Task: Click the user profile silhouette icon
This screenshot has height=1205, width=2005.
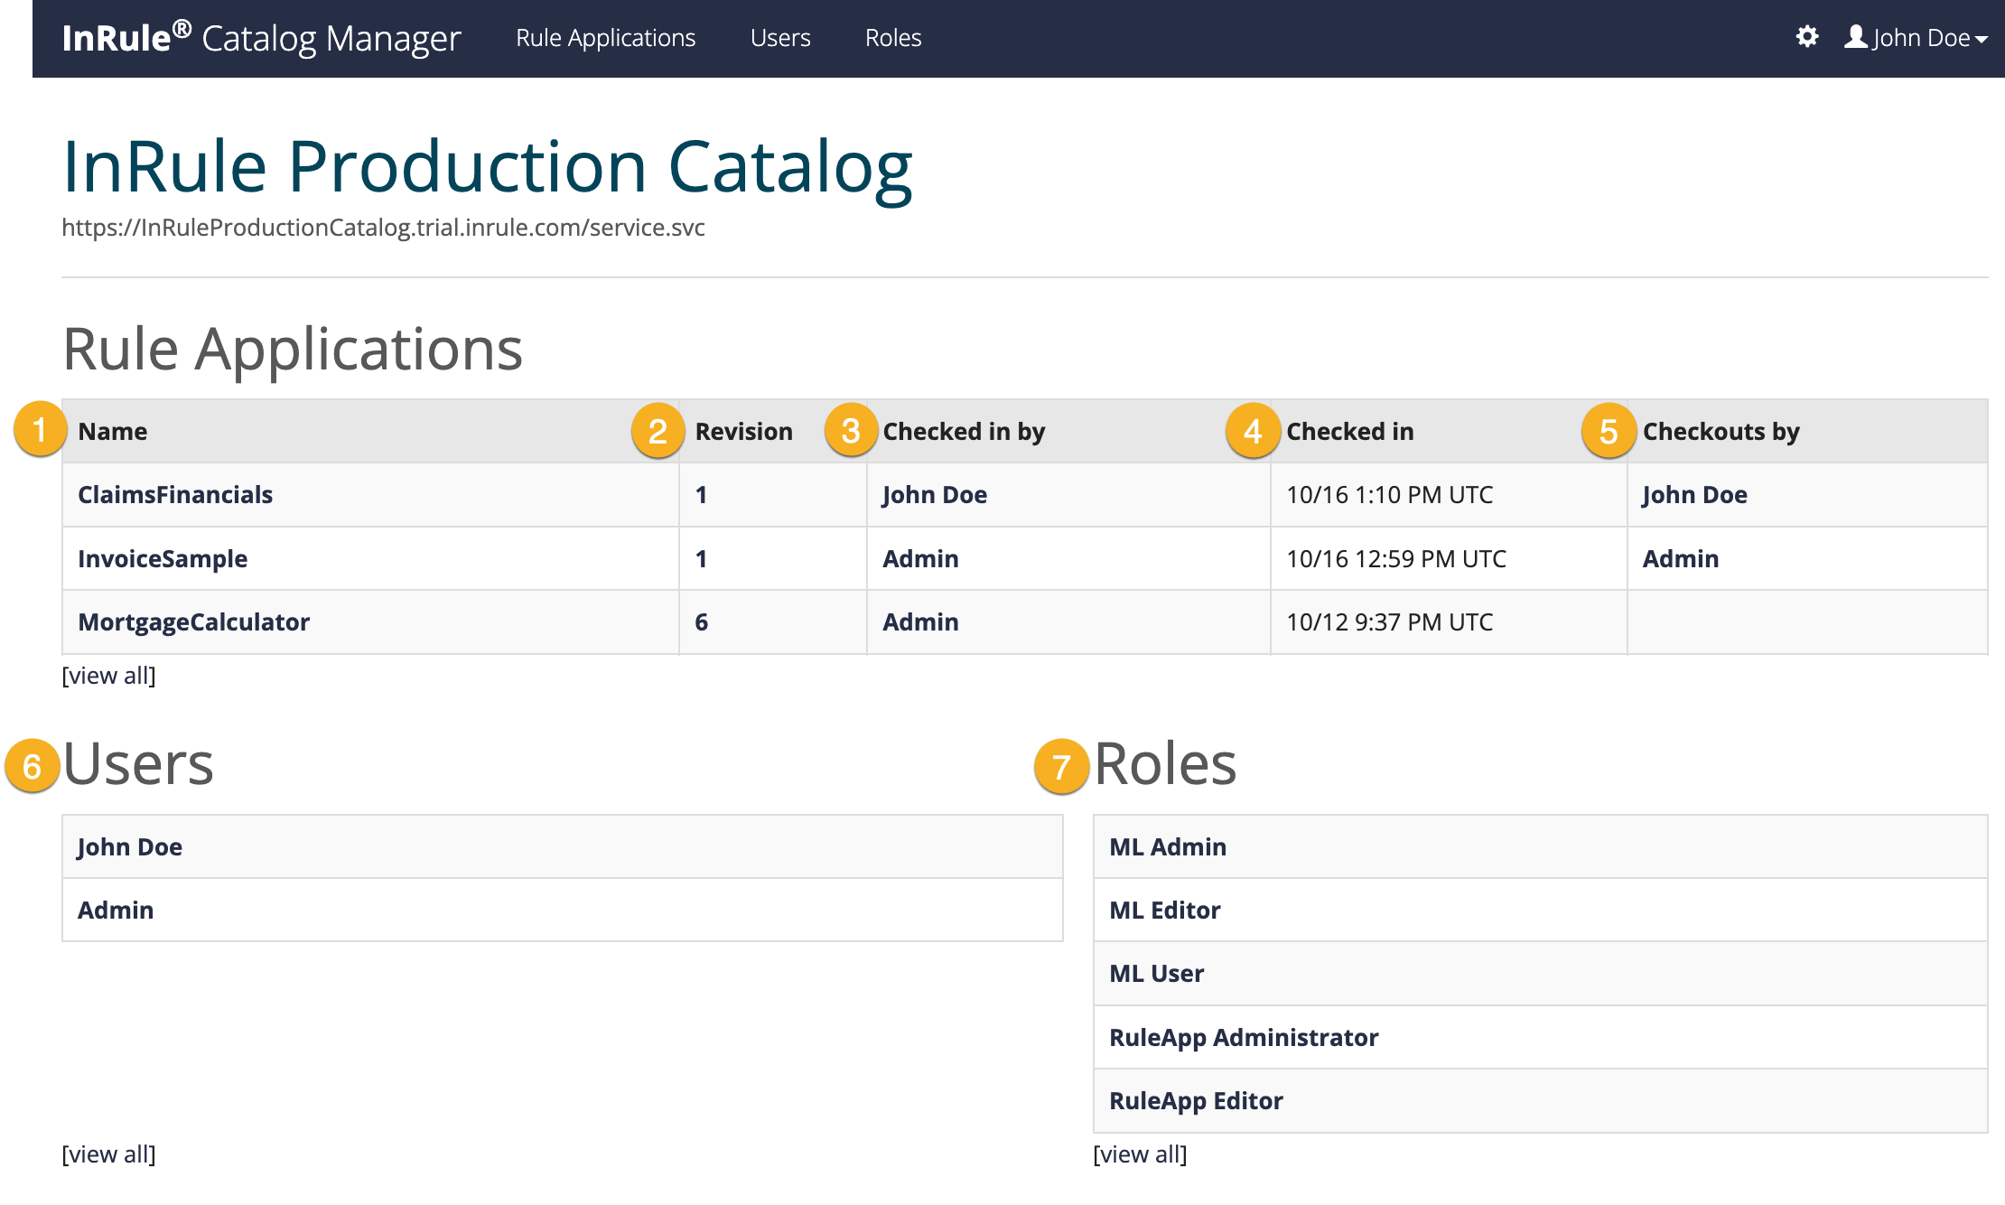Action: tap(1855, 37)
